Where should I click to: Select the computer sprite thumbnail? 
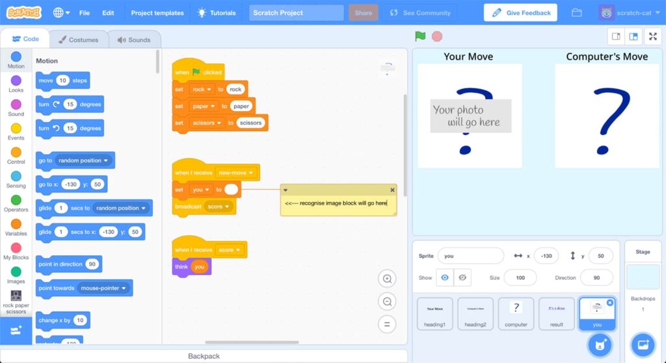click(x=516, y=314)
